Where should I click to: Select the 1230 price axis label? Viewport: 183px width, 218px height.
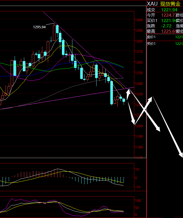click(139, 94)
